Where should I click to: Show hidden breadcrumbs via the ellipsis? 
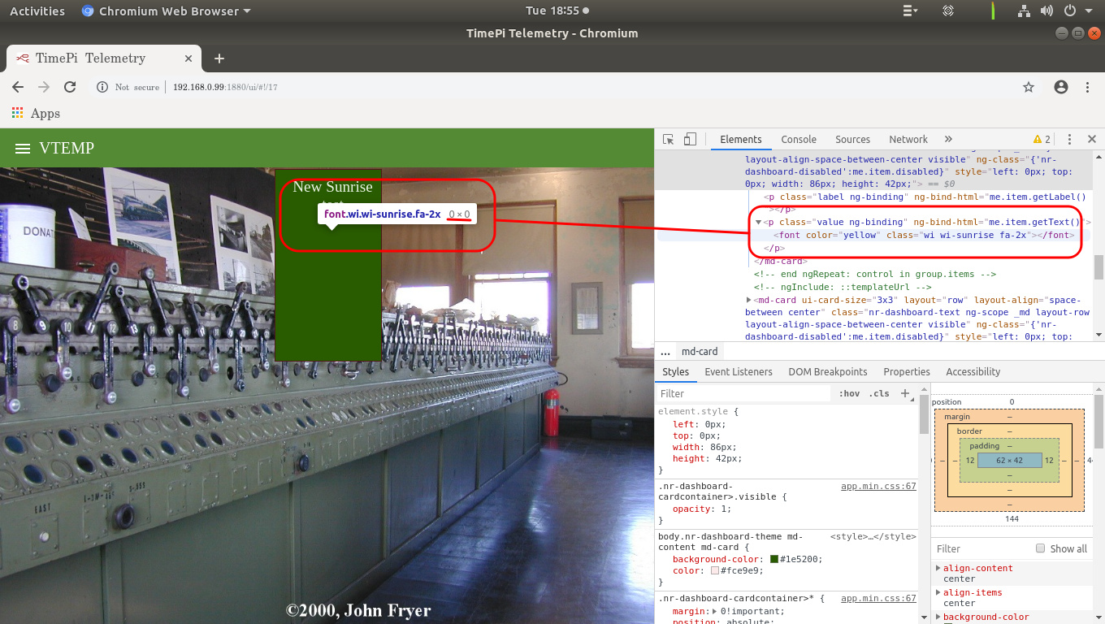coord(665,352)
